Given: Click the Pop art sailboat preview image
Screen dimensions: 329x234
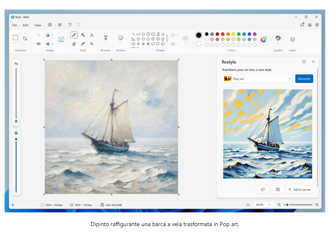Looking at the screenshot, I should 268,134.
